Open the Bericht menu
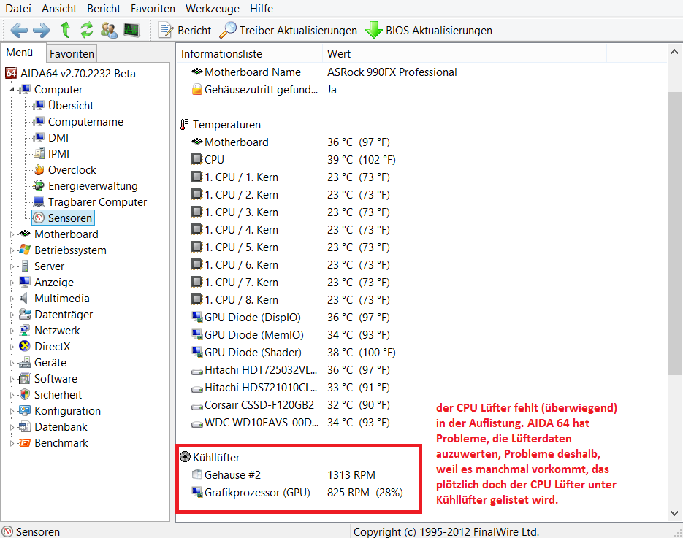Viewport: 683px width, 538px height. pyautogui.click(x=104, y=8)
